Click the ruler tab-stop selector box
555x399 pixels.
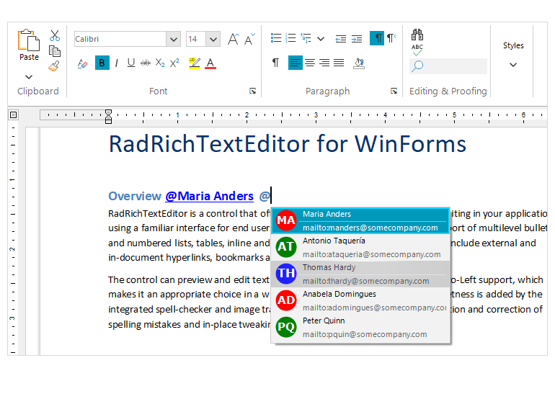pos(13,115)
